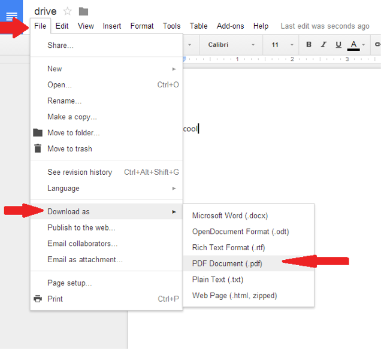The image size is (381, 349).
Task: Open the font size 11 dropdown
Action: [x=282, y=45]
